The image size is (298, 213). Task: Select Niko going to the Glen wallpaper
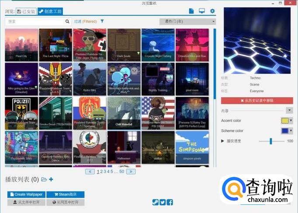[x=21, y=79]
